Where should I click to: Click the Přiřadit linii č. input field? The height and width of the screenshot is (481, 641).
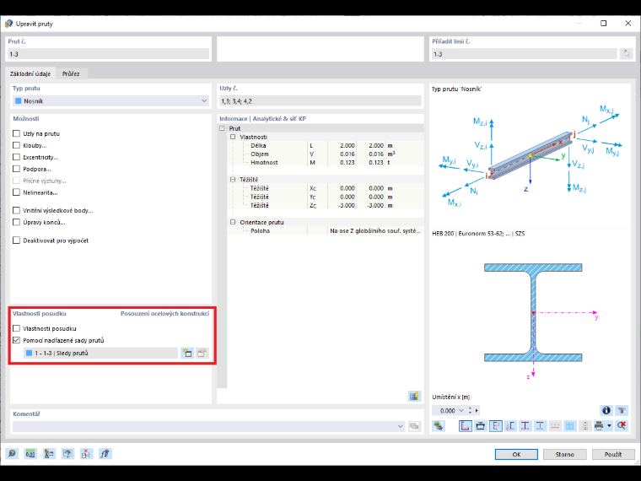pos(524,54)
